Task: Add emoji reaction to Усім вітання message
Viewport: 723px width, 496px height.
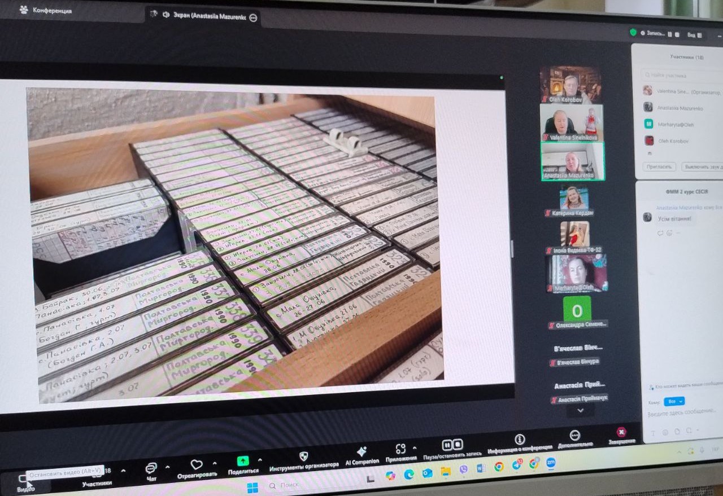Action: point(669,232)
